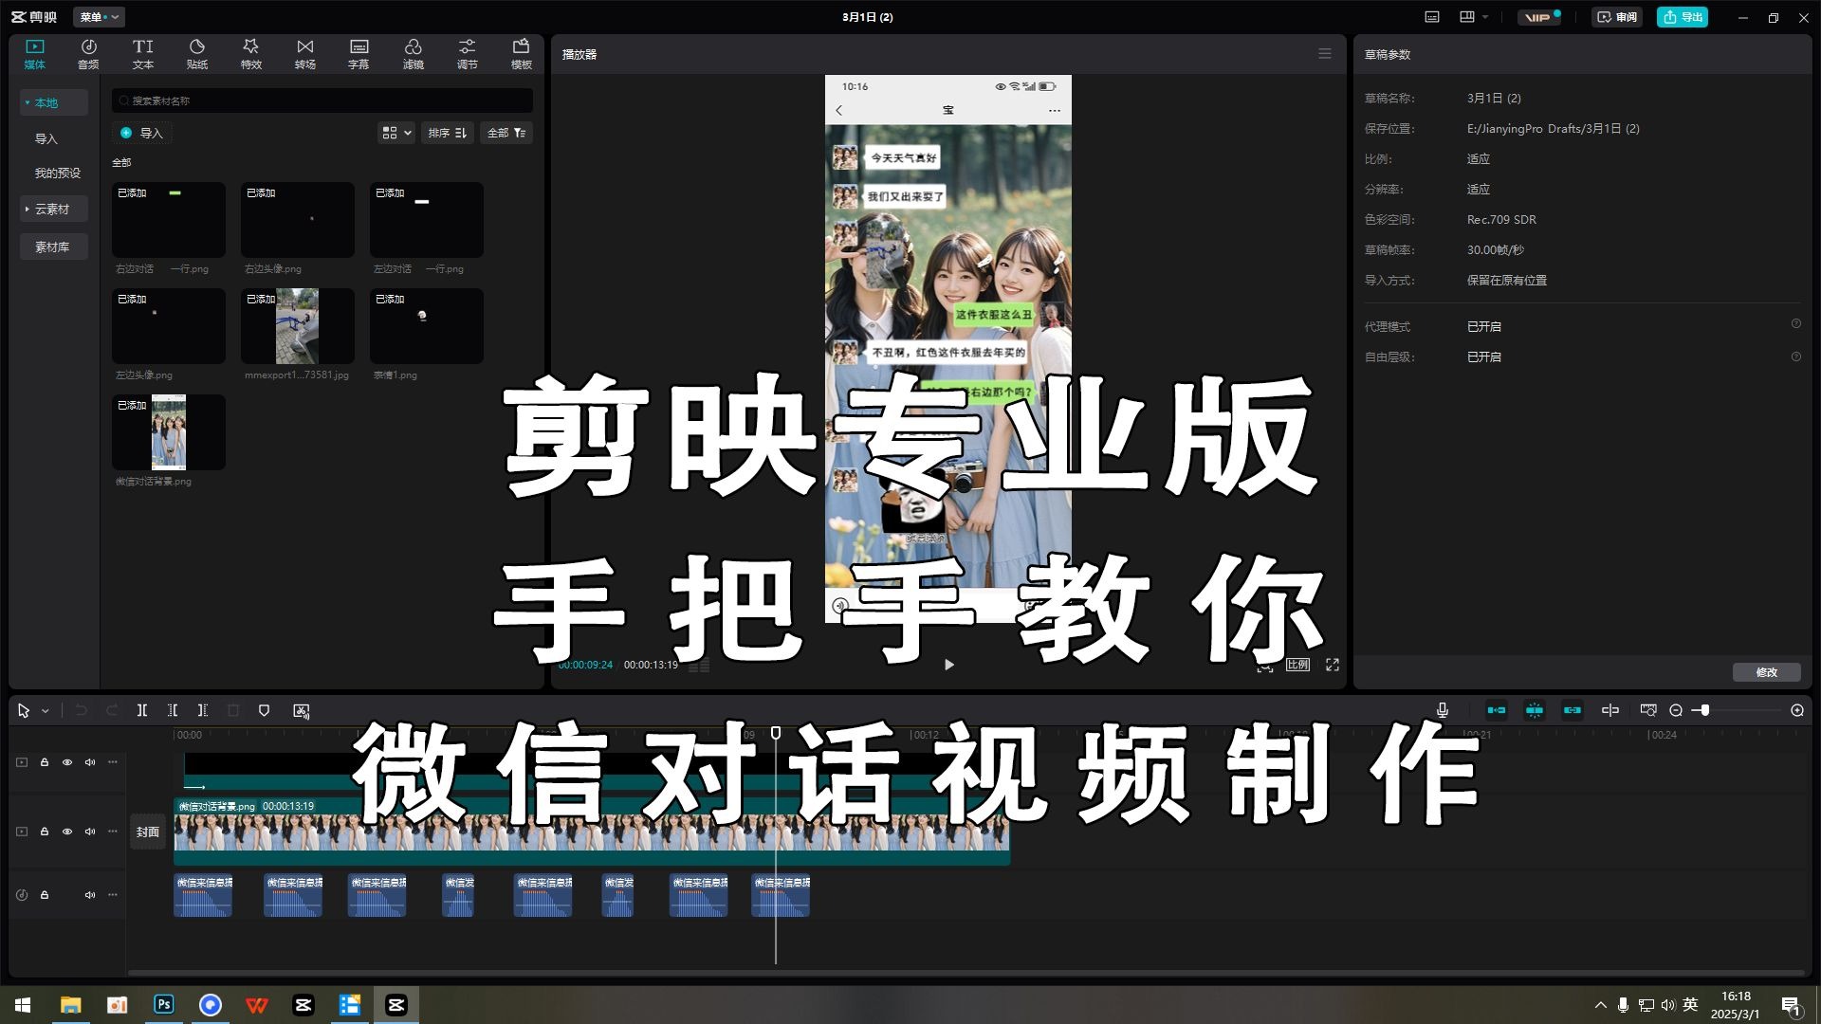Delete clip portion right of playhead
The image size is (1821, 1024).
point(203,710)
